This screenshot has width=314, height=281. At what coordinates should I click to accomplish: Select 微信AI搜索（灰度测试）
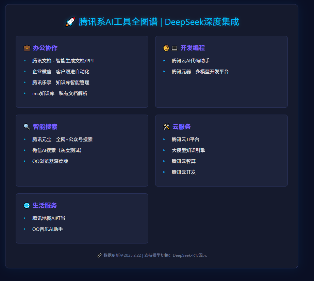(x=58, y=150)
